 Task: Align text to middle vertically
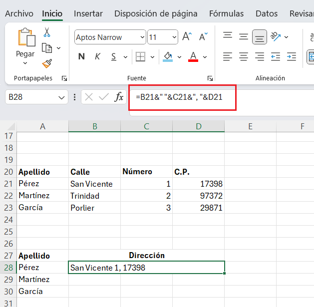244,37
